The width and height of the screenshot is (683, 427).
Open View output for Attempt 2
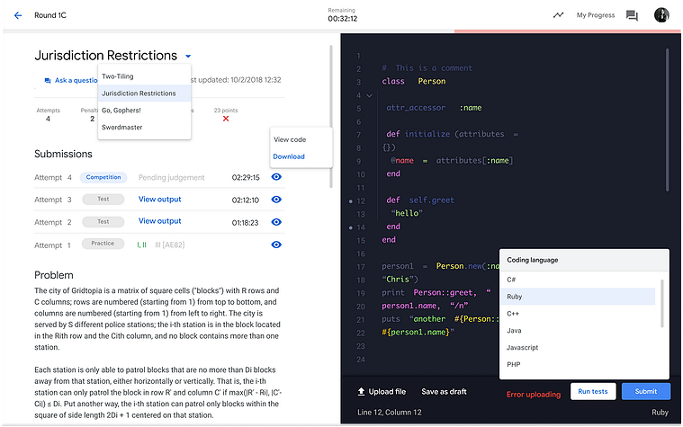[160, 221]
